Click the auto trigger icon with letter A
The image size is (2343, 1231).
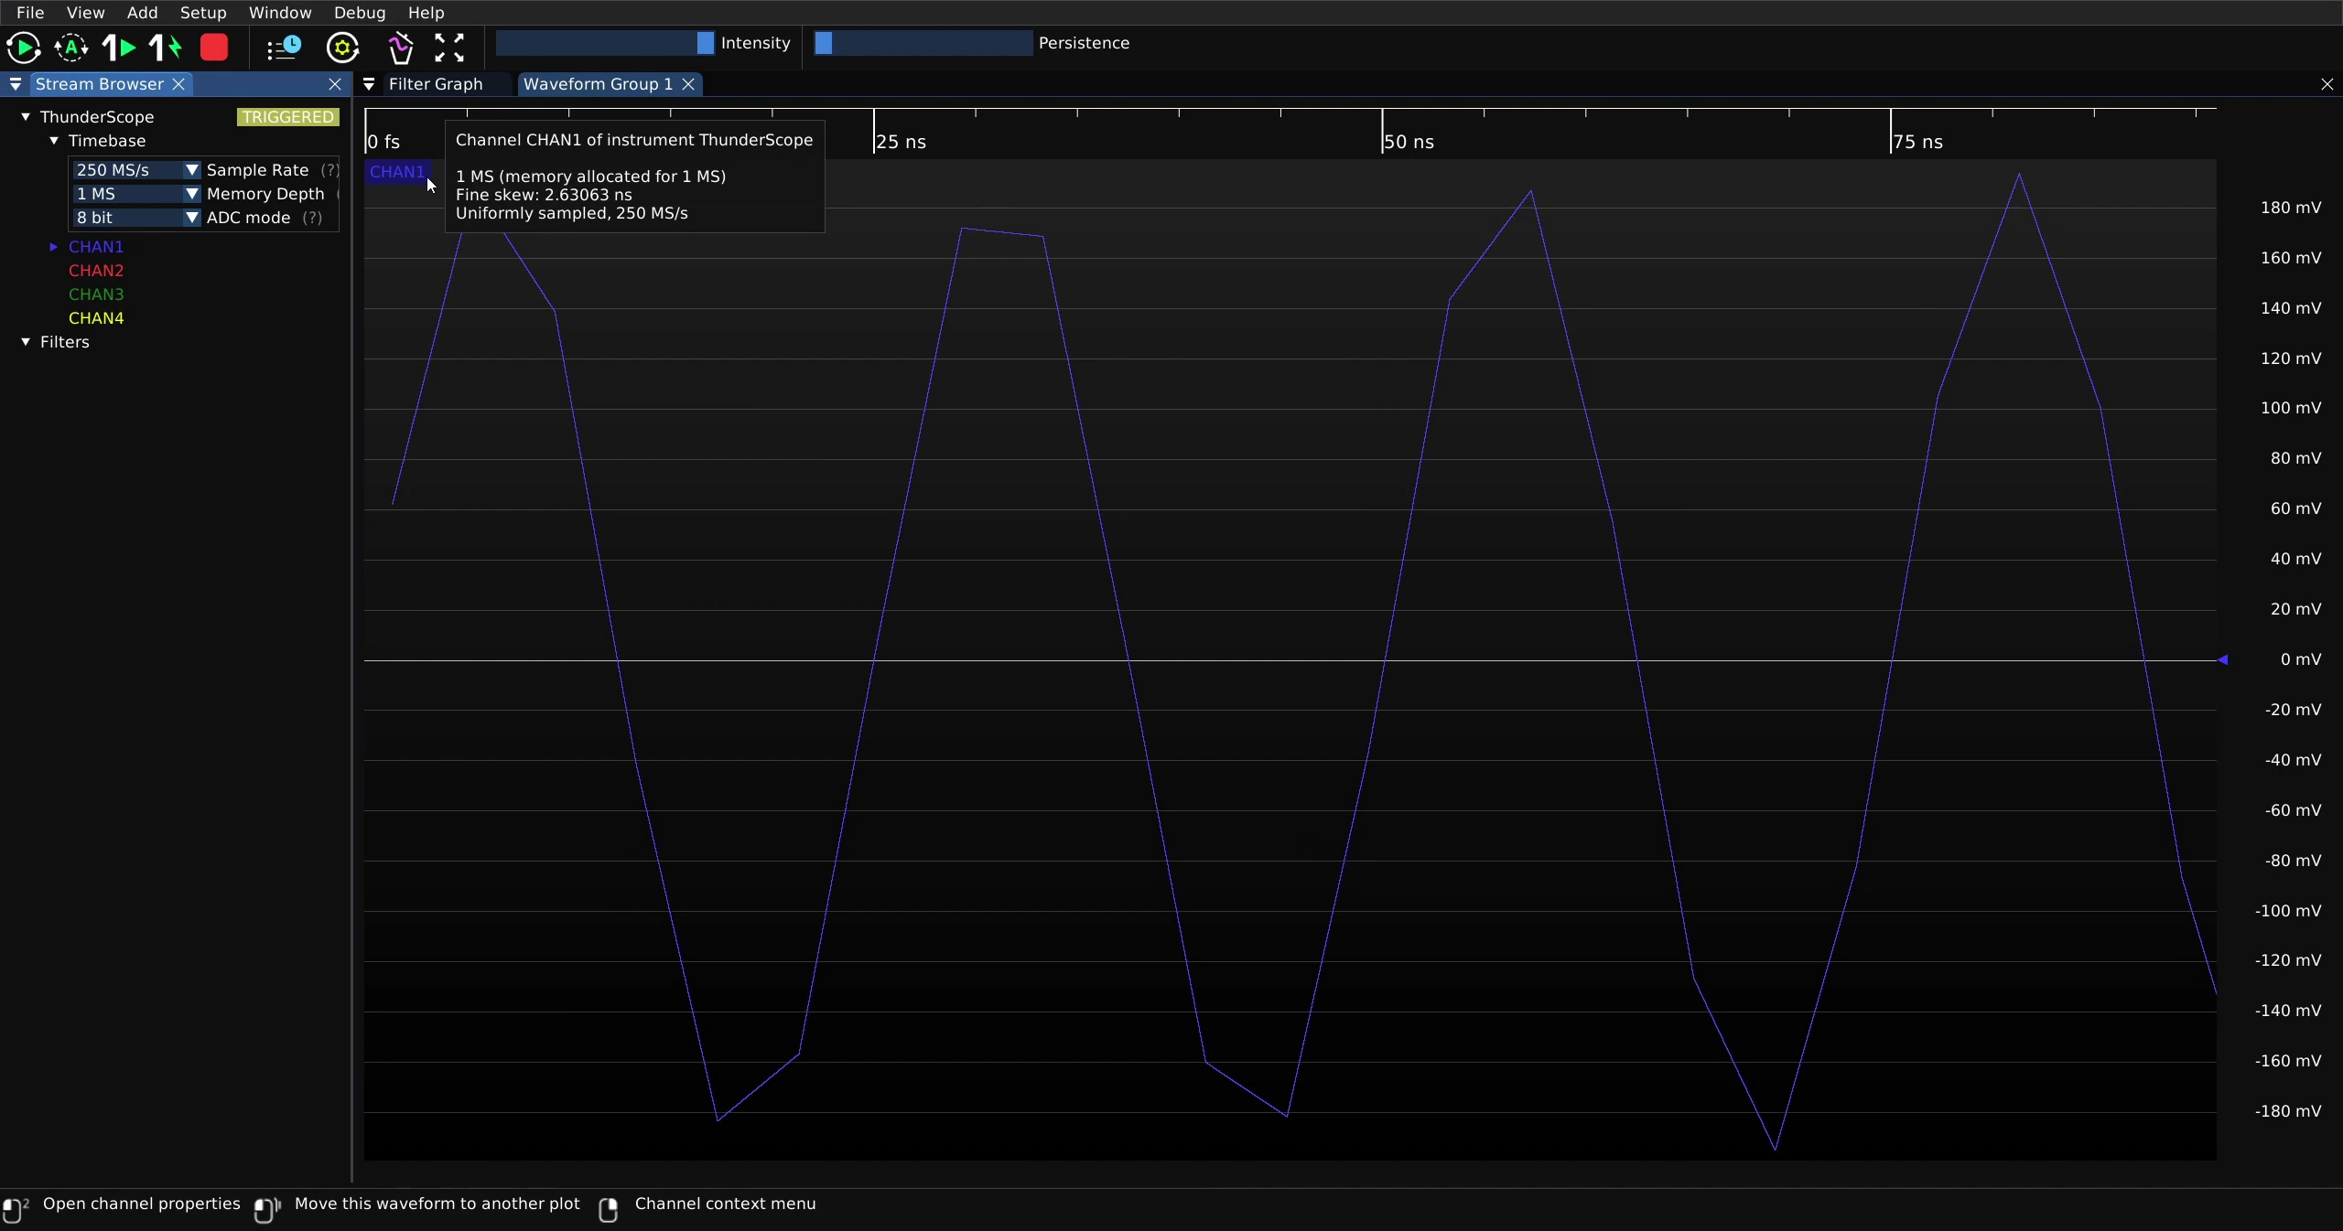[x=71, y=48]
